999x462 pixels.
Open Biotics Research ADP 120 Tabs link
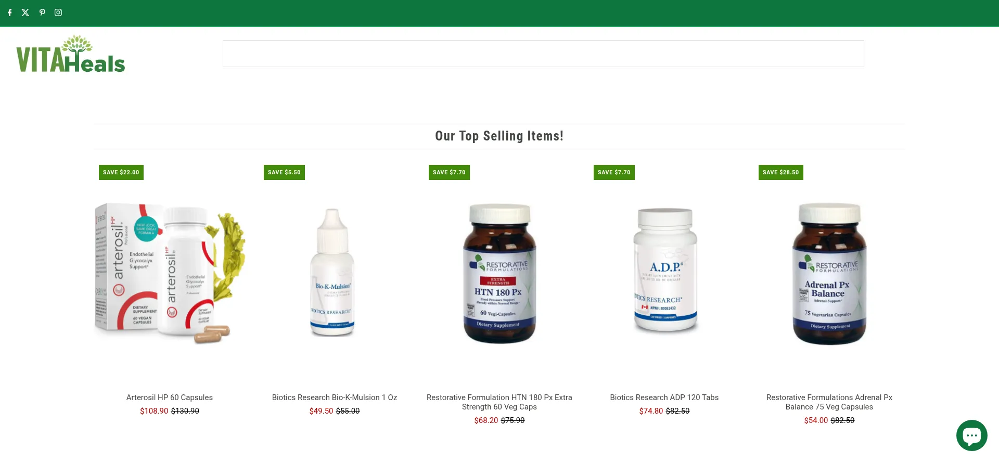pos(664,397)
